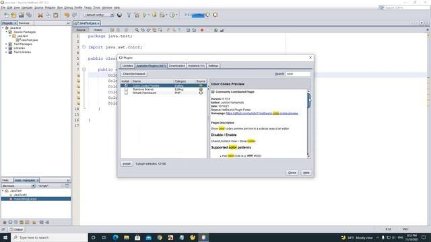Open Chrome from taskbar
431x242 pixels.
coord(160,237)
